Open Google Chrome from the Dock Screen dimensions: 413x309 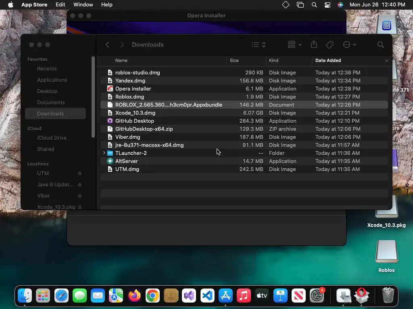point(152,296)
